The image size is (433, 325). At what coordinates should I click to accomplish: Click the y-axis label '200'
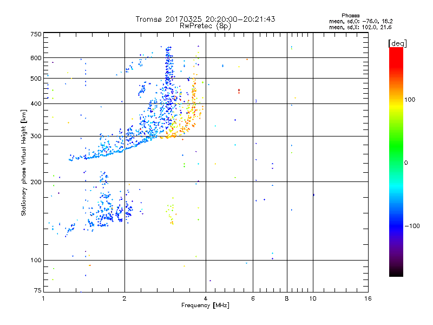click(x=36, y=182)
